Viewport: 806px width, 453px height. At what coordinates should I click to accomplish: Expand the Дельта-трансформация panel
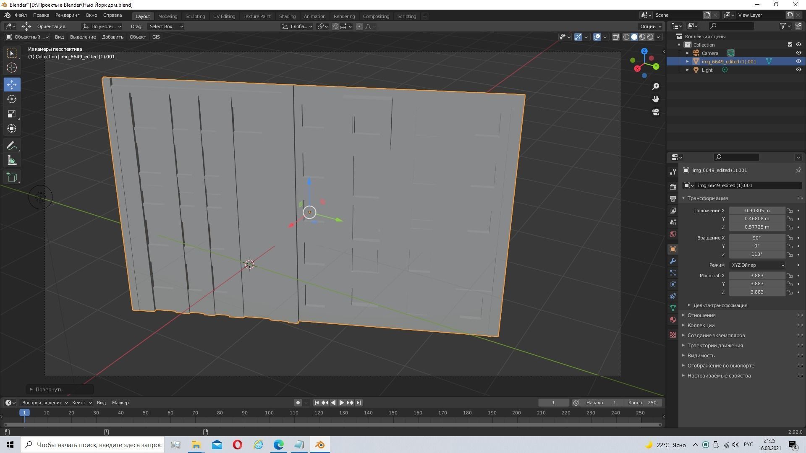click(x=720, y=305)
